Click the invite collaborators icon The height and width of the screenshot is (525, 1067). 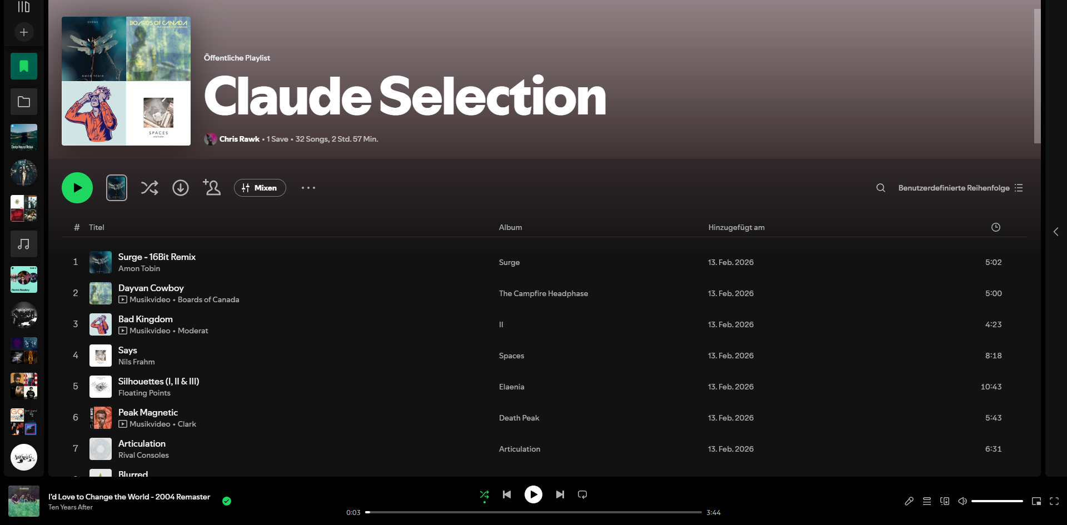212,188
